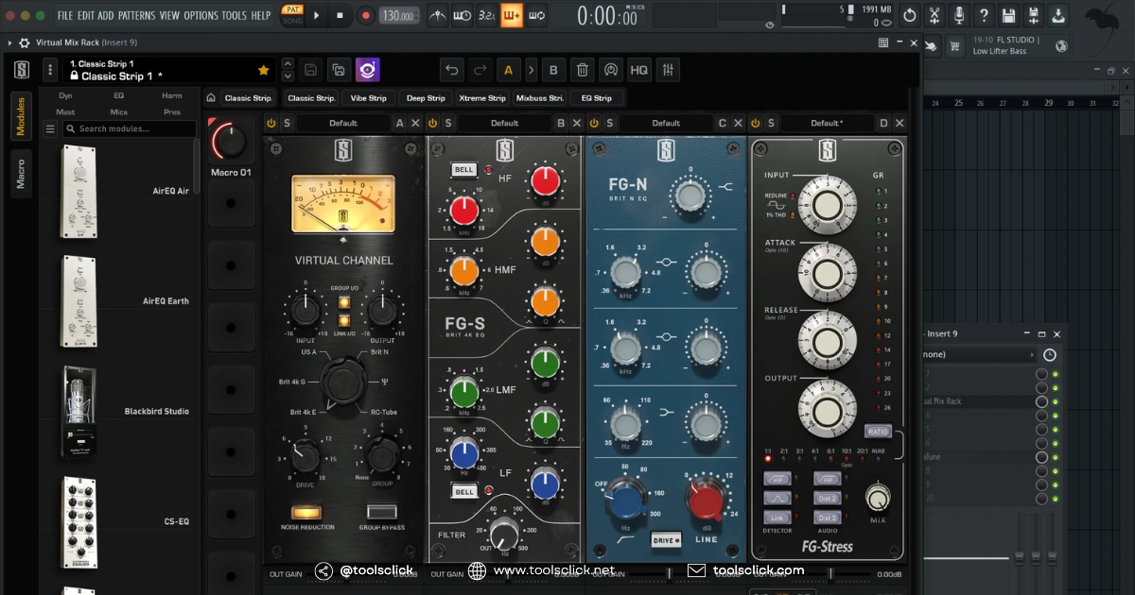Type in the Search modules field
1135x595 pixels.
tap(129, 128)
